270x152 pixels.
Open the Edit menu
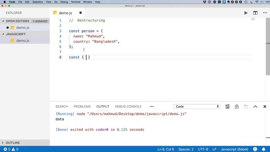[27, 2]
